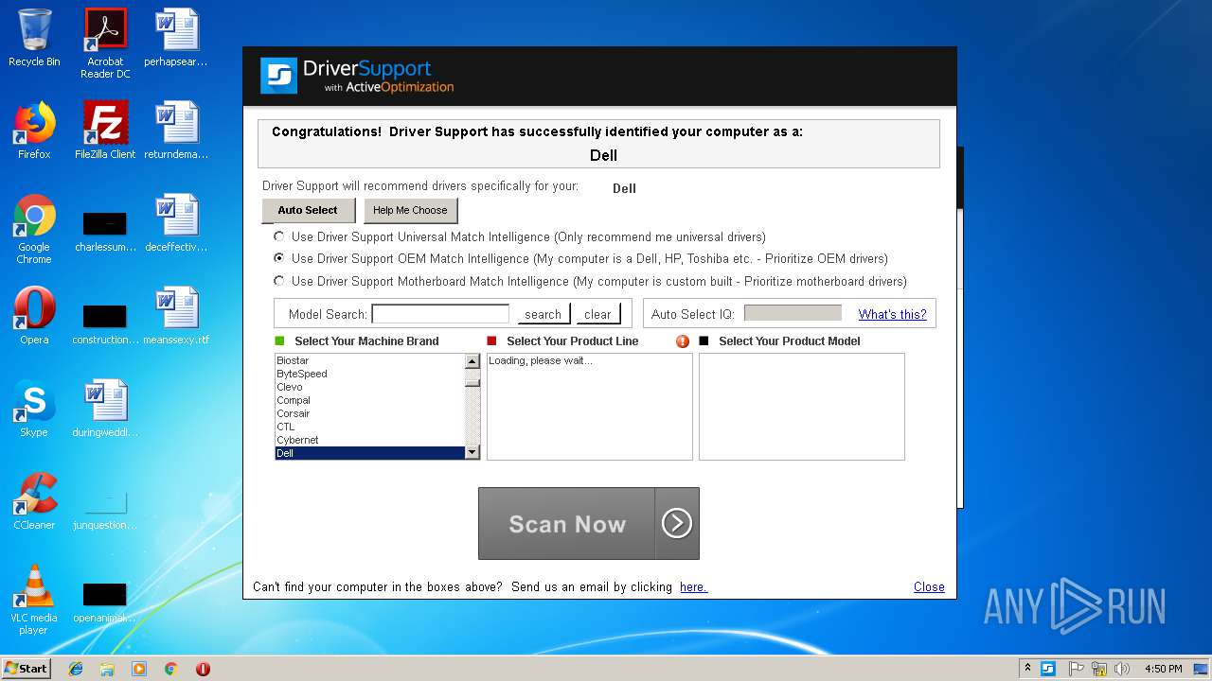Click the Auto Select button
This screenshot has height=681, width=1212.
point(308,210)
